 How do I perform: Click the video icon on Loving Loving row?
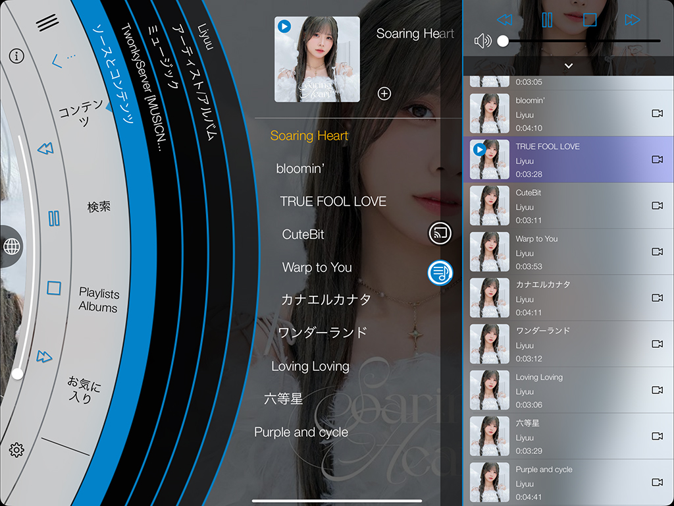[x=658, y=389]
